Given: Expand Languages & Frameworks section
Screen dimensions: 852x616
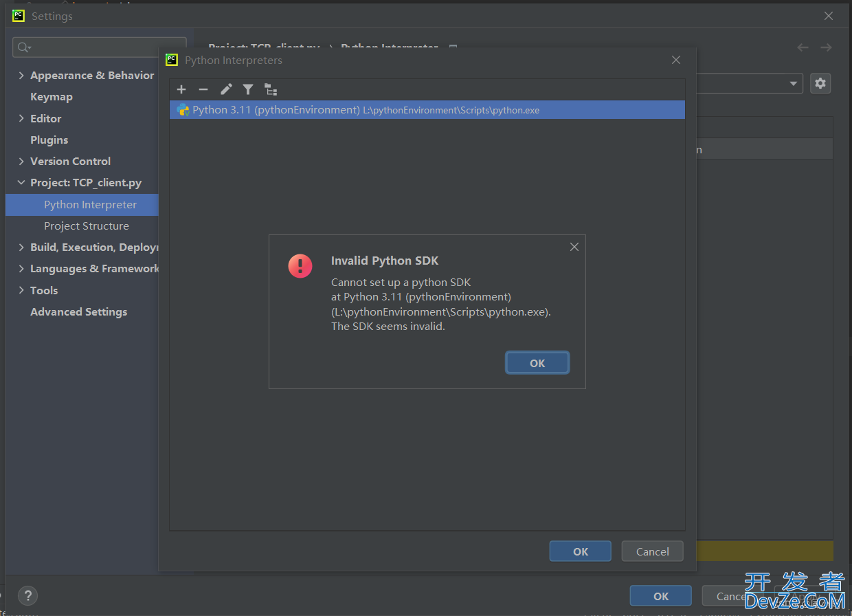Looking at the screenshot, I should 21,269.
